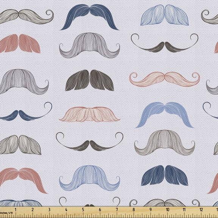Image resolution: width=218 pixels, height=218 pixels.
Task: Select the light blue outlined leaf-shaped mustache
Action: point(165,15)
